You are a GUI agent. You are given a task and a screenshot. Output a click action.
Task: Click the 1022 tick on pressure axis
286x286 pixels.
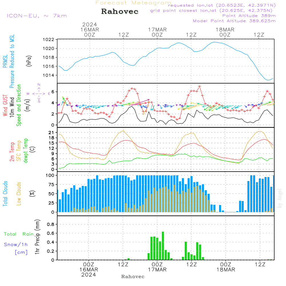click(x=48, y=39)
